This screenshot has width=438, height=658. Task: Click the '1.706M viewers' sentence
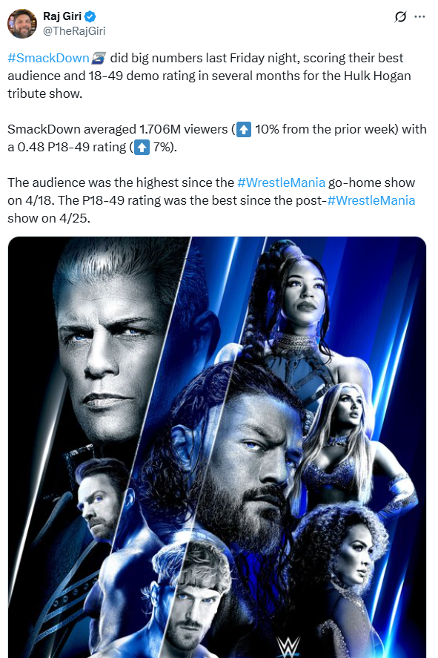[216, 138]
